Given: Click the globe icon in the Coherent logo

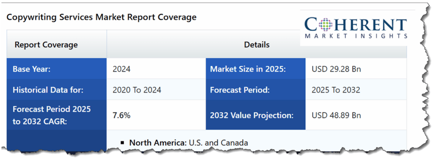Looking at the screenshot, I should [325, 24].
